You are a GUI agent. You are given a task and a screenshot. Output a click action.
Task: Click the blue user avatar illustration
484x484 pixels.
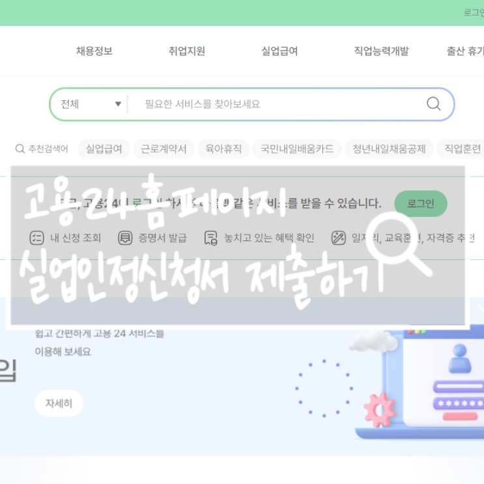[x=460, y=359]
